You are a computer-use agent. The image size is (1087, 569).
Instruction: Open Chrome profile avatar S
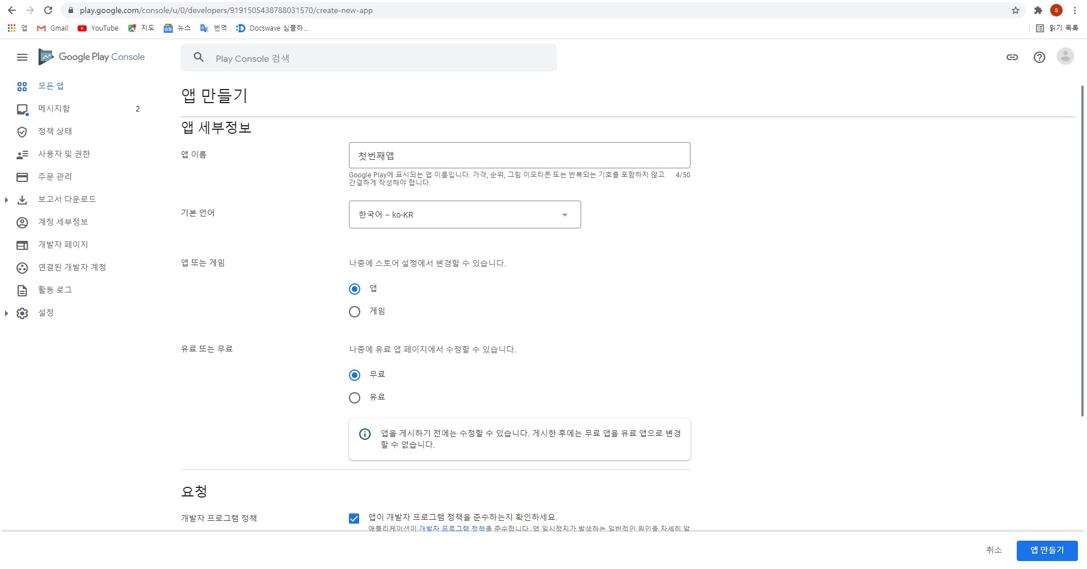(x=1056, y=10)
